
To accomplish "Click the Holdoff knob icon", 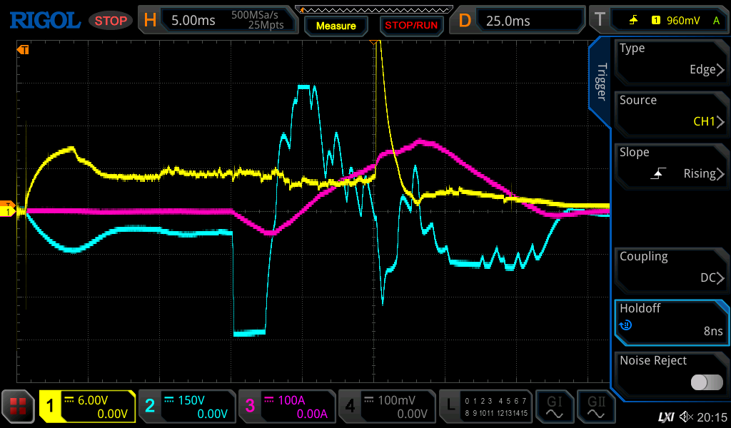I will [x=626, y=325].
